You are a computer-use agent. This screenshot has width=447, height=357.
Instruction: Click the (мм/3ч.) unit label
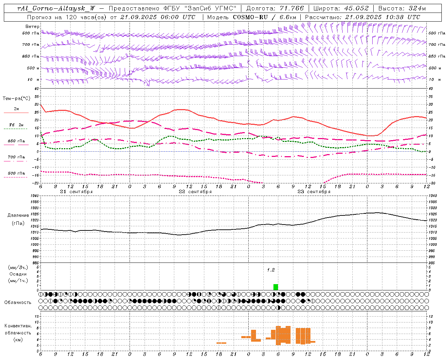coord(18,267)
